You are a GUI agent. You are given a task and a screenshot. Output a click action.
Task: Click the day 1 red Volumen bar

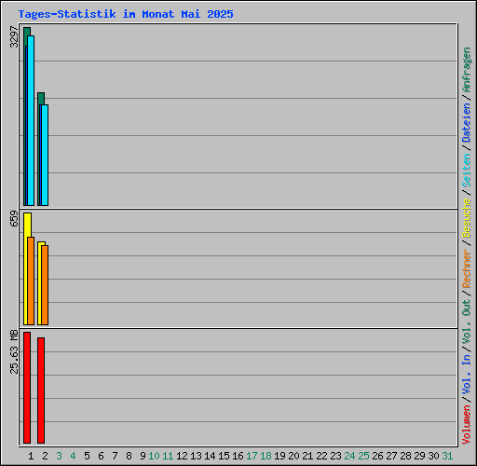coord(27,388)
